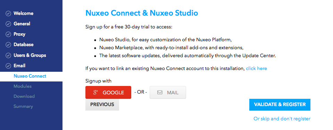Click the Welcome step checkmark icon
333x130 pixels.
tap(8, 14)
